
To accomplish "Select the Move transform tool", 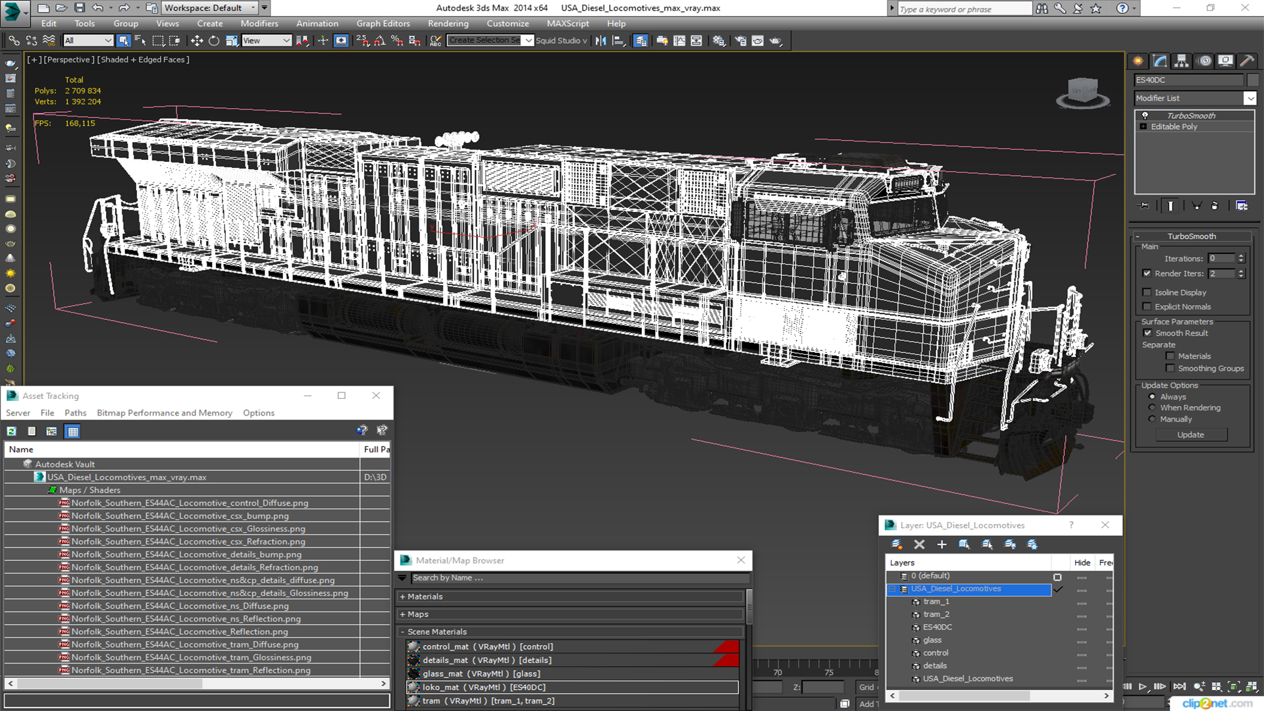I will click(x=196, y=41).
